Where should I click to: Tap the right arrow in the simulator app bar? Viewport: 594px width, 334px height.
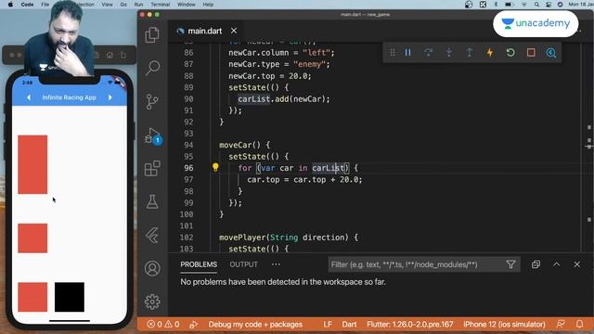pyautogui.click(x=110, y=97)
